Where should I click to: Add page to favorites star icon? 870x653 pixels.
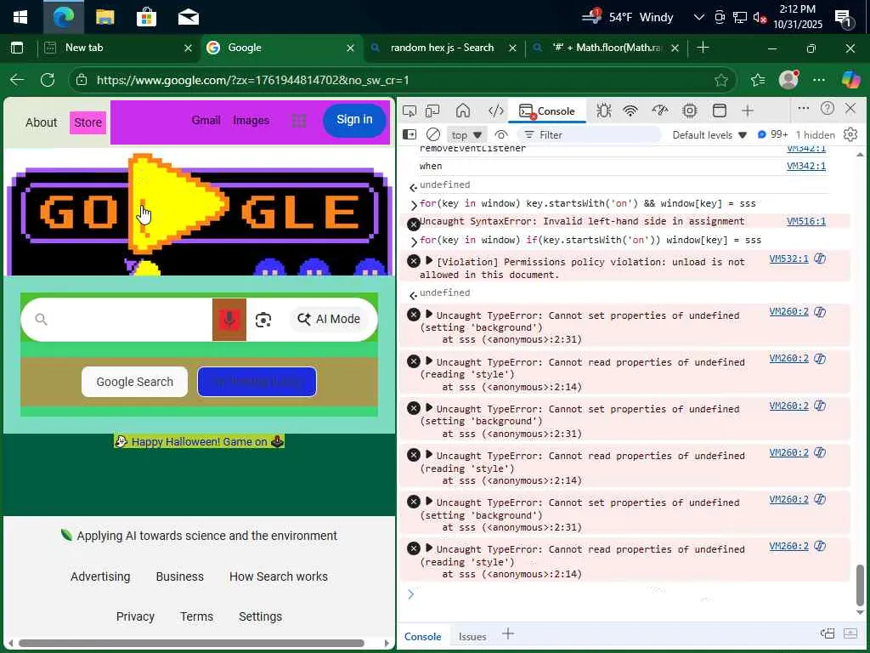[x=720, y=81]
